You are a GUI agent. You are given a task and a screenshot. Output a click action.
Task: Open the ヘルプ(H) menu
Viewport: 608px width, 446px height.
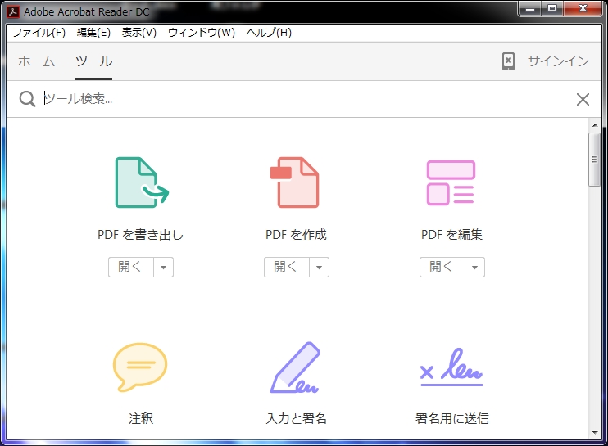(x=269, y=33)
